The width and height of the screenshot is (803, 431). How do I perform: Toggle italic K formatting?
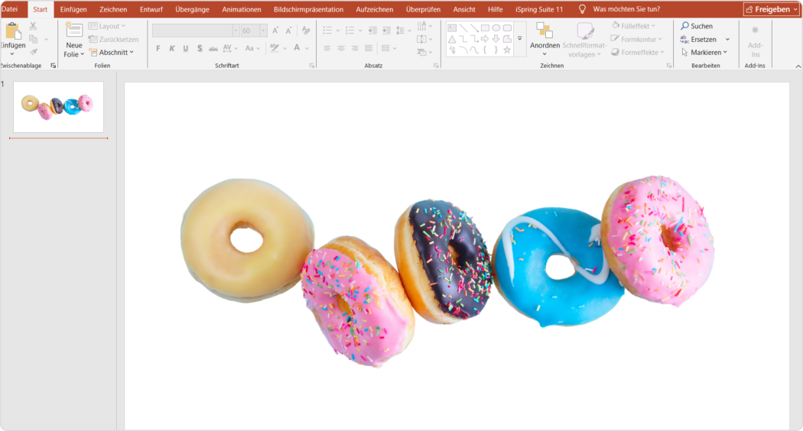(172, 48)
